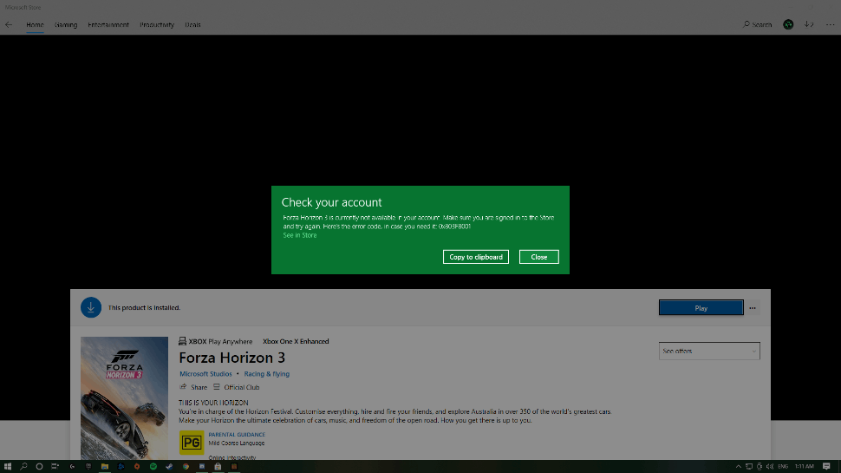Click the "THIS IS YOUR HORIZON" heading
This screenshot has height=473, width=841.
click(213, 403)
